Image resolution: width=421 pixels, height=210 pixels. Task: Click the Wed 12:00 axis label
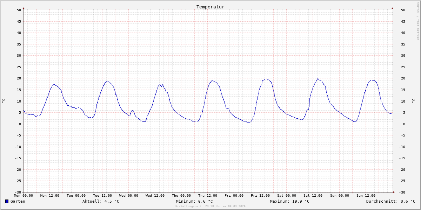point(155,196)
